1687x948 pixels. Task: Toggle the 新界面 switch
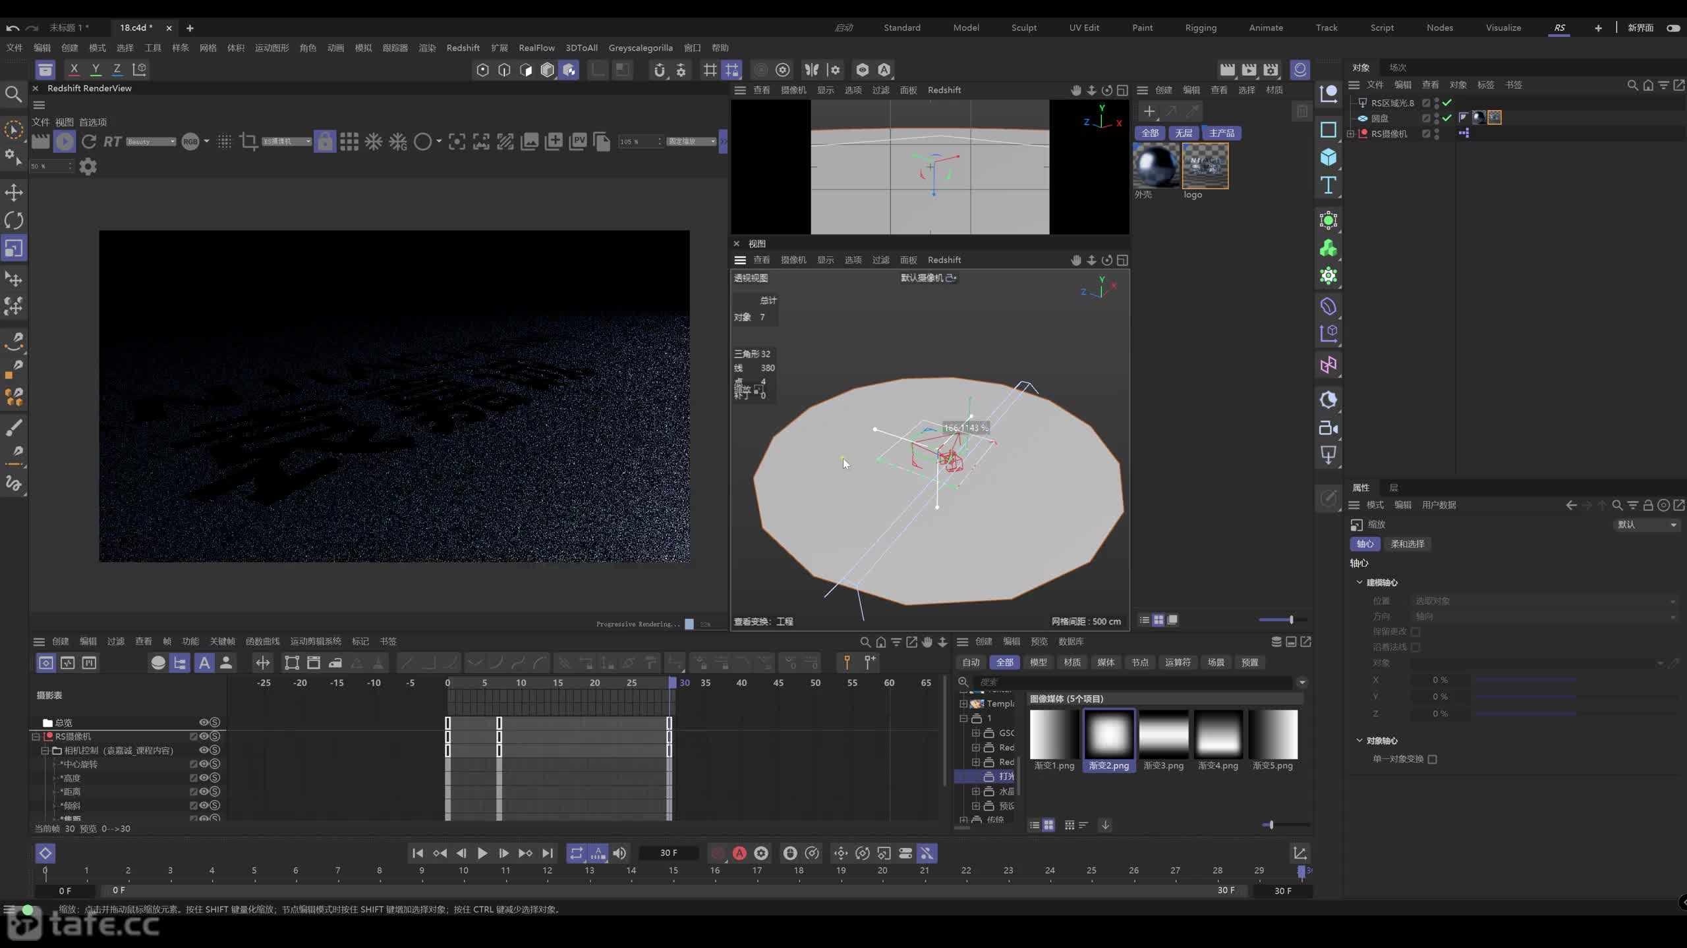tap(1673, 28)
